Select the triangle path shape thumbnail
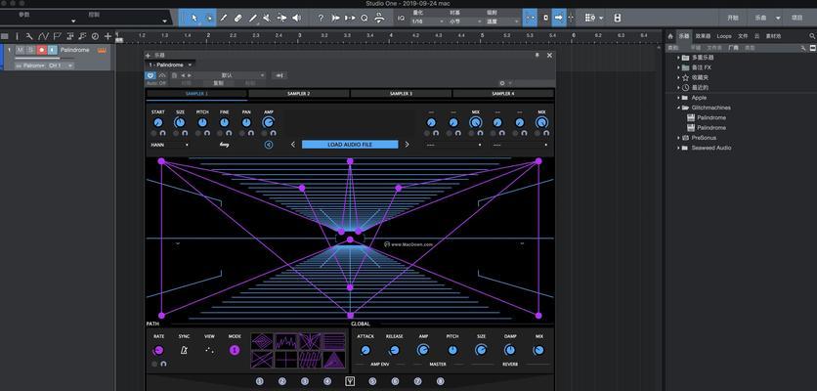The image size is (817, 391). click(333, 359)
